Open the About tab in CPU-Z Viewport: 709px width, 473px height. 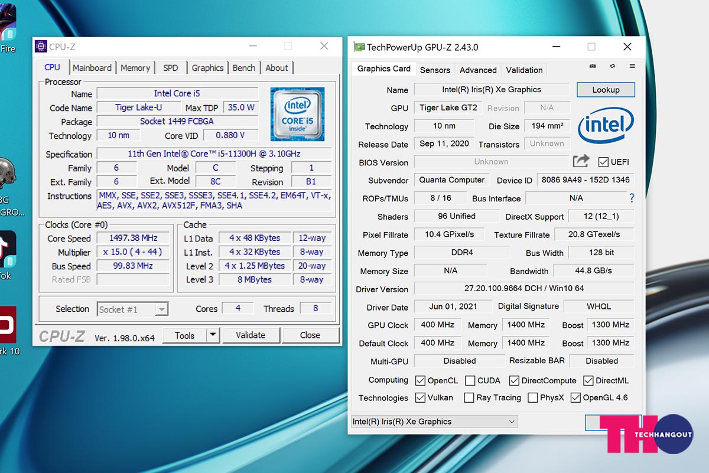click(x=277, y=68)
